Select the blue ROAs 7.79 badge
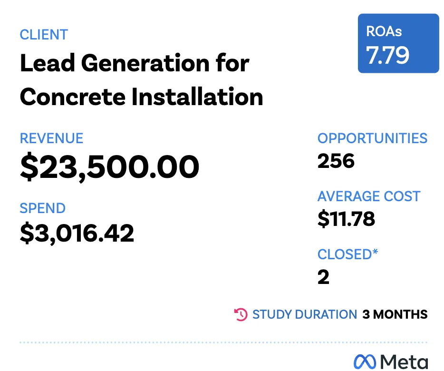The width and height of the screenshot is (444, 371). (x=398, y=43)
